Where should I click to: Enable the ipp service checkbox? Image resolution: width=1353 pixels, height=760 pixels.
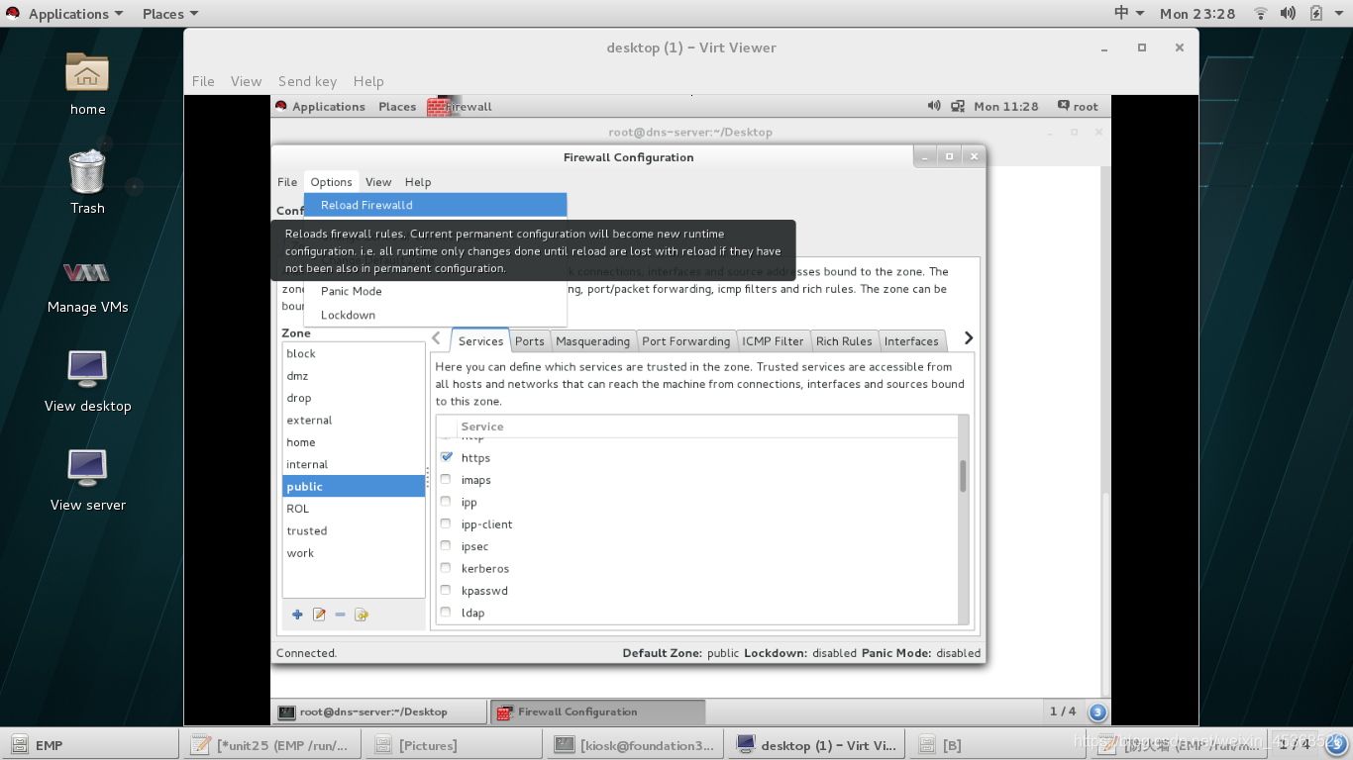tap(446, 502)
